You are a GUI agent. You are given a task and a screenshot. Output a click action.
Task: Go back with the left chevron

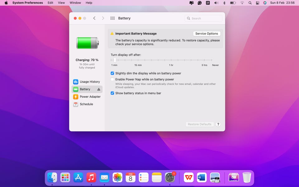[x=94, y=18]
